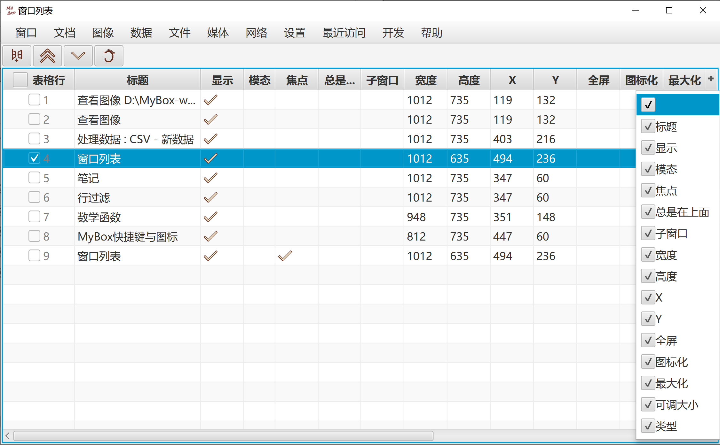The image size is (720, 445).
Task: Click the refresh arrow toolbar icon
Action: [109, 56]
